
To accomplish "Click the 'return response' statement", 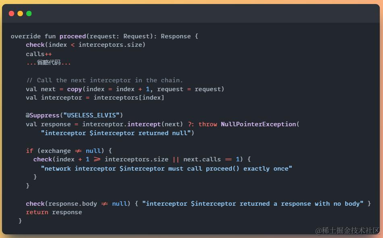I will 54,212.
